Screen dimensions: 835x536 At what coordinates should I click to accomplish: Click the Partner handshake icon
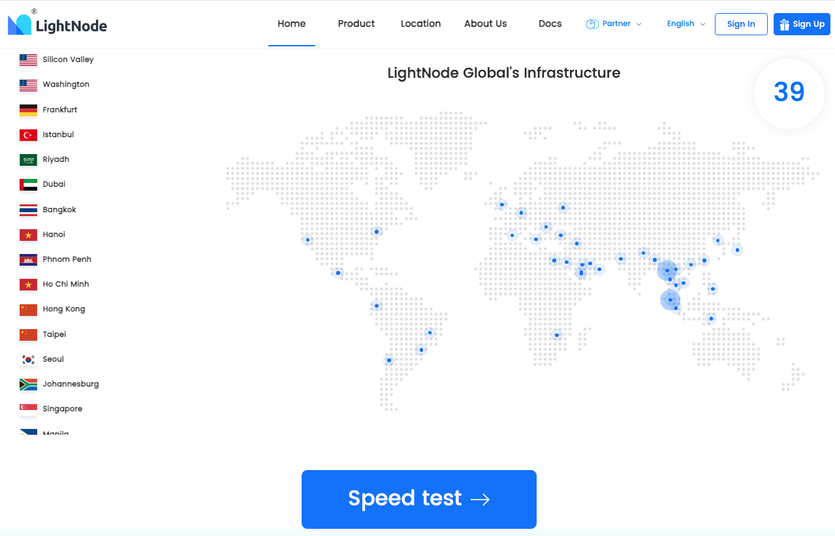pyautogui.click(x=592, y=24)
